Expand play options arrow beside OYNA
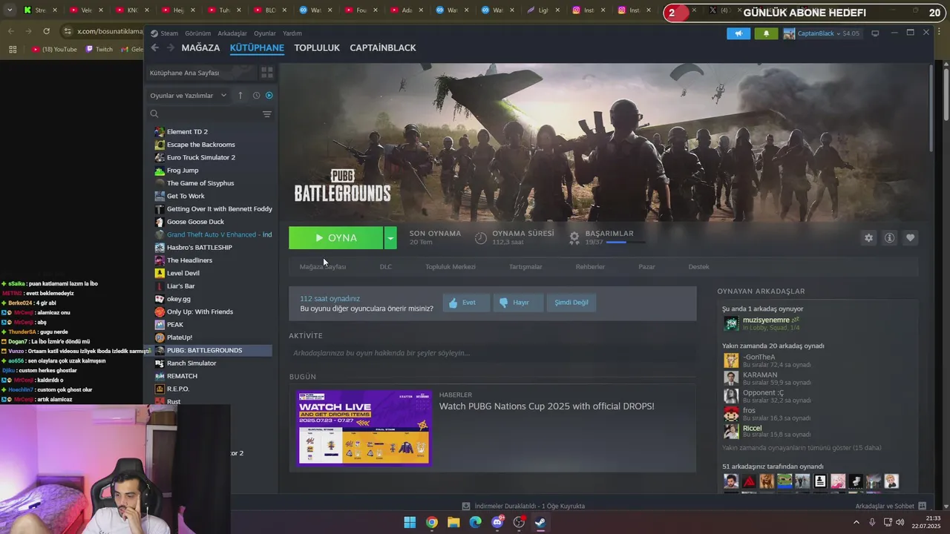Screen dimensions: 950x534 pos(390,238)
